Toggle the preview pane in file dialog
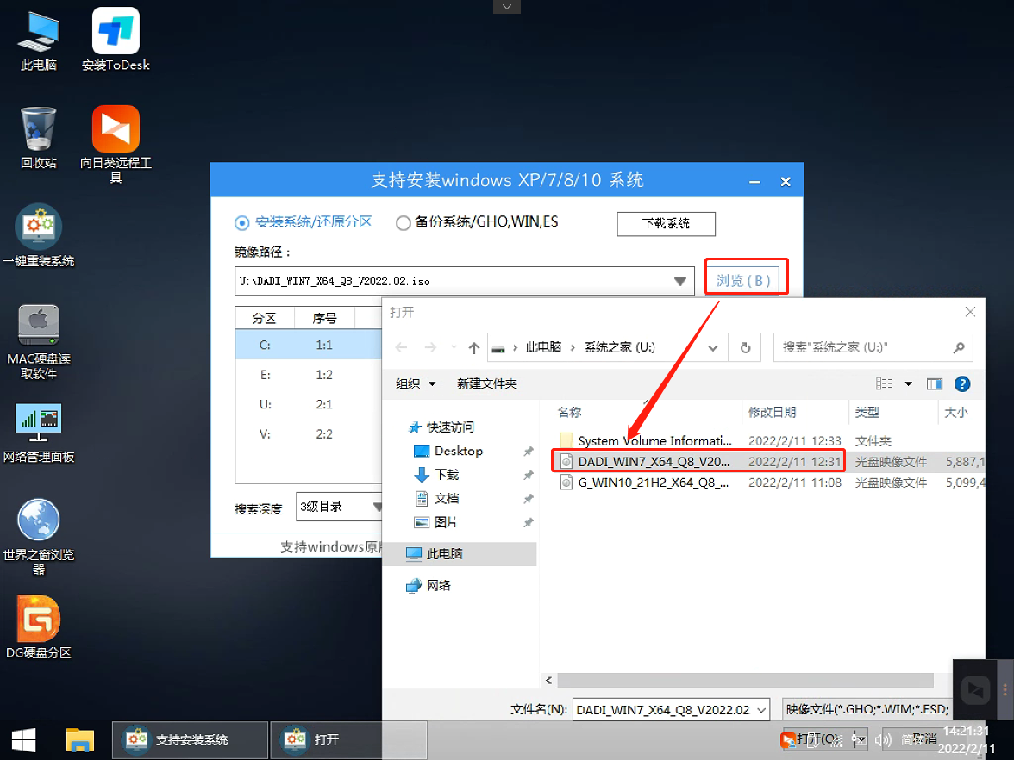 click(x=935, y=383)
